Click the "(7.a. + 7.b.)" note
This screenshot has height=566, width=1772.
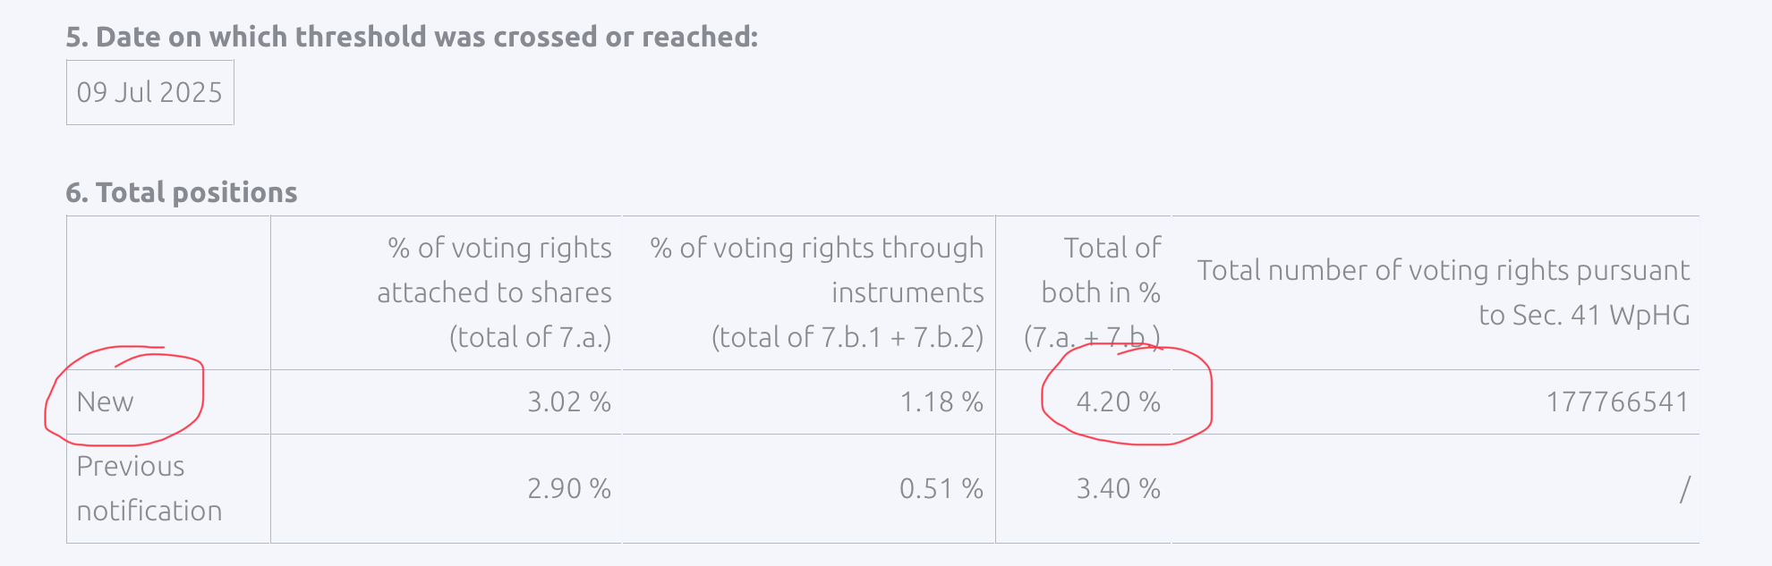[1092, 337]
